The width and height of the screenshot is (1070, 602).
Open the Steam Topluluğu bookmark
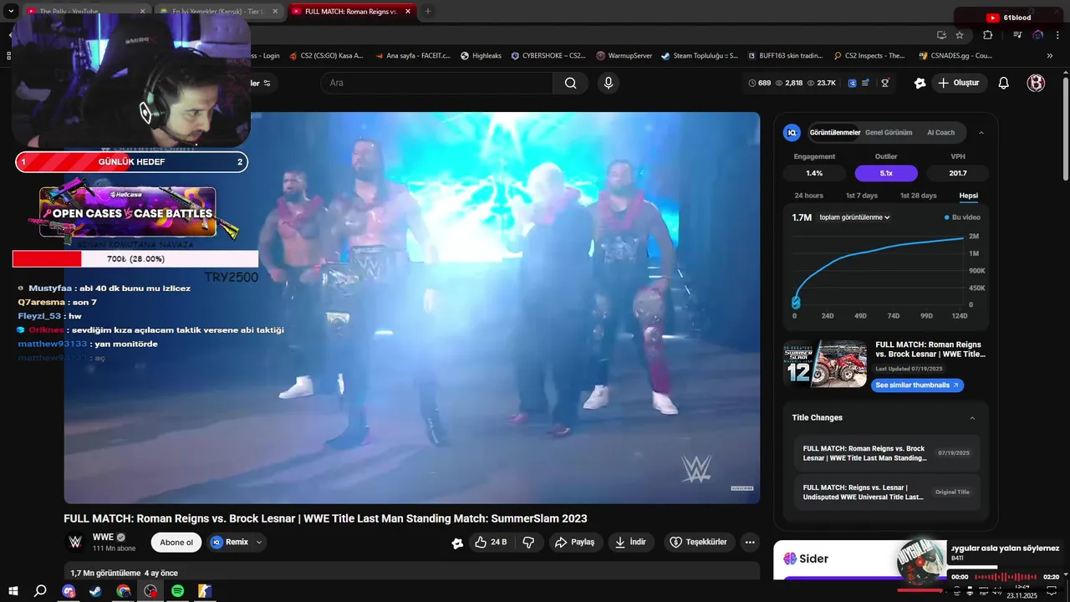[700, 56]
